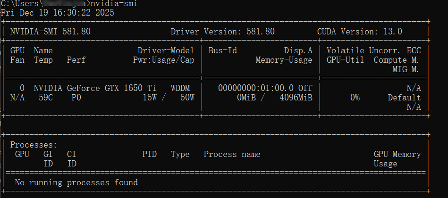Click the Driver Version 581.80 text

point(222,32)
